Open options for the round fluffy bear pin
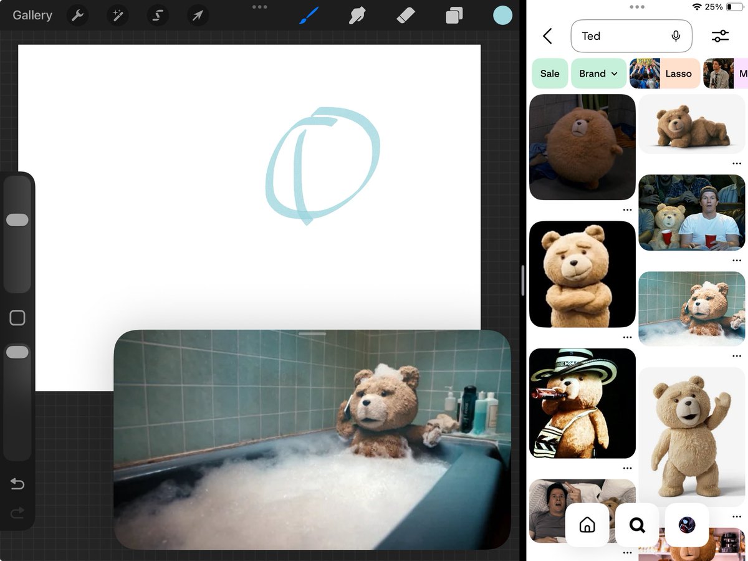The image size is (748, 561). tap(627, 210)
